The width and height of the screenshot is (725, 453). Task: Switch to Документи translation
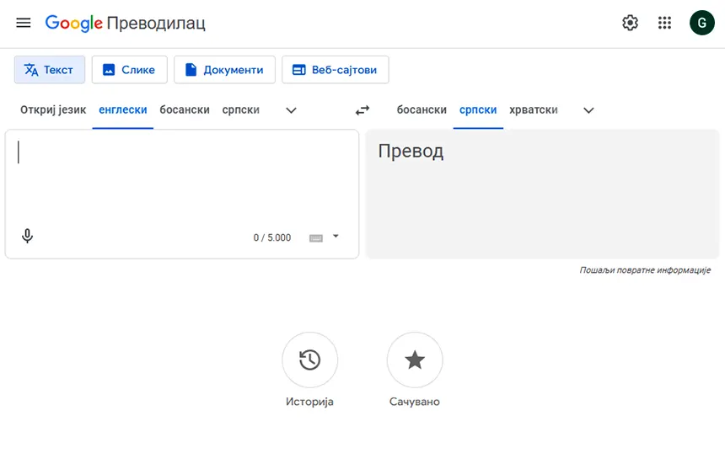point(225,70)
